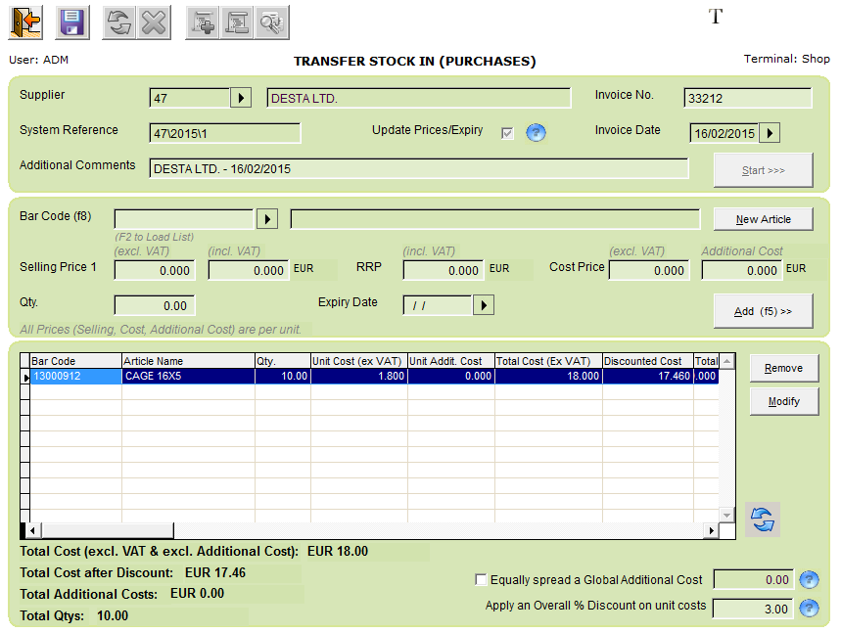841x633 pixels.
Task: Expand the Bar Code lookup arrow
Action: tap(266, 218)
